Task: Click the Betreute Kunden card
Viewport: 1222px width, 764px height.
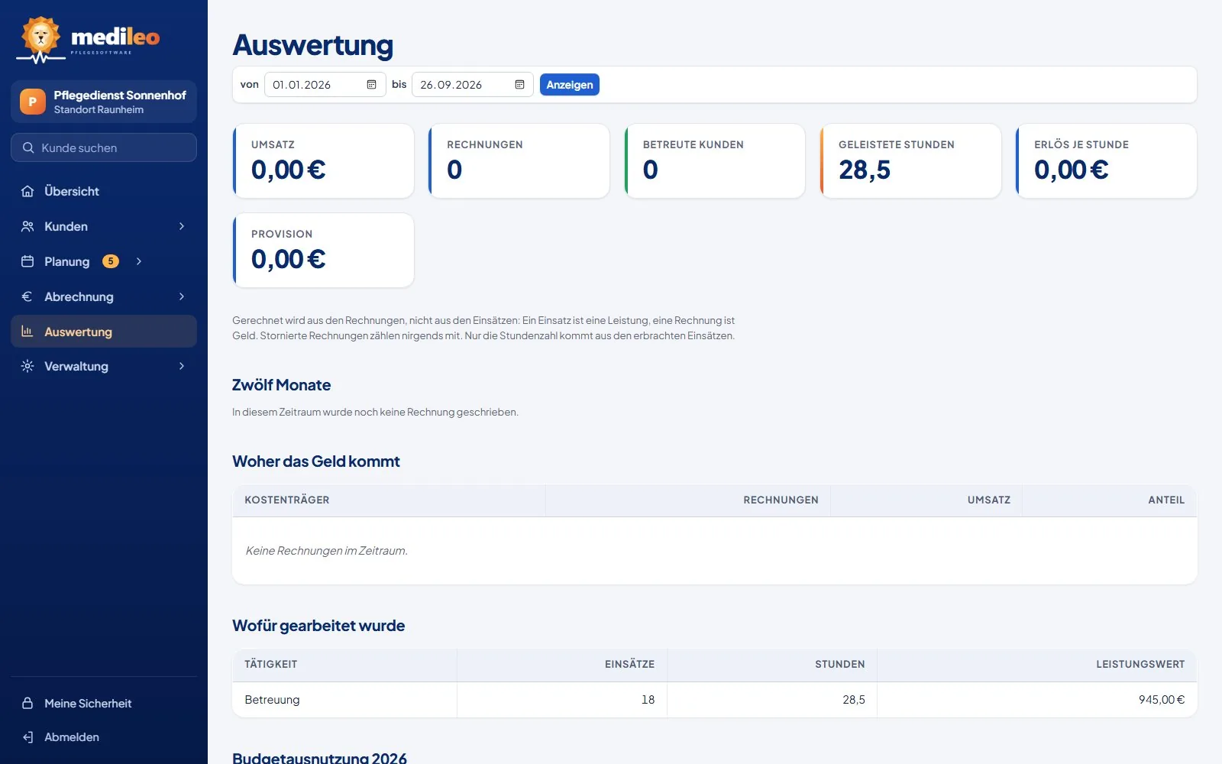Action: click(x=715, y=161)
